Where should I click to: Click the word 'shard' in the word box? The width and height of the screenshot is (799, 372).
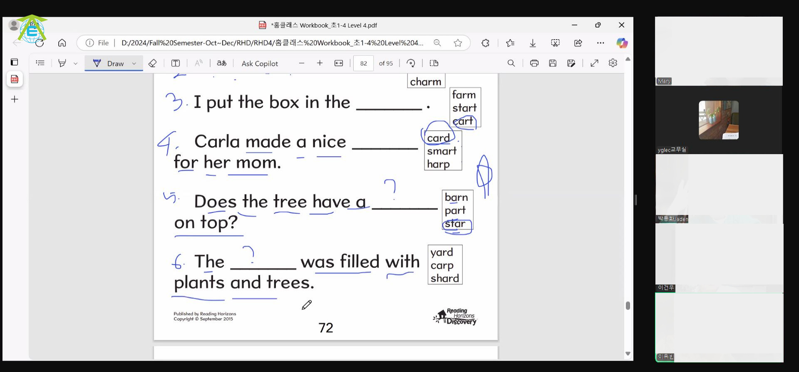pyautogui.click(x=444, y=278)
